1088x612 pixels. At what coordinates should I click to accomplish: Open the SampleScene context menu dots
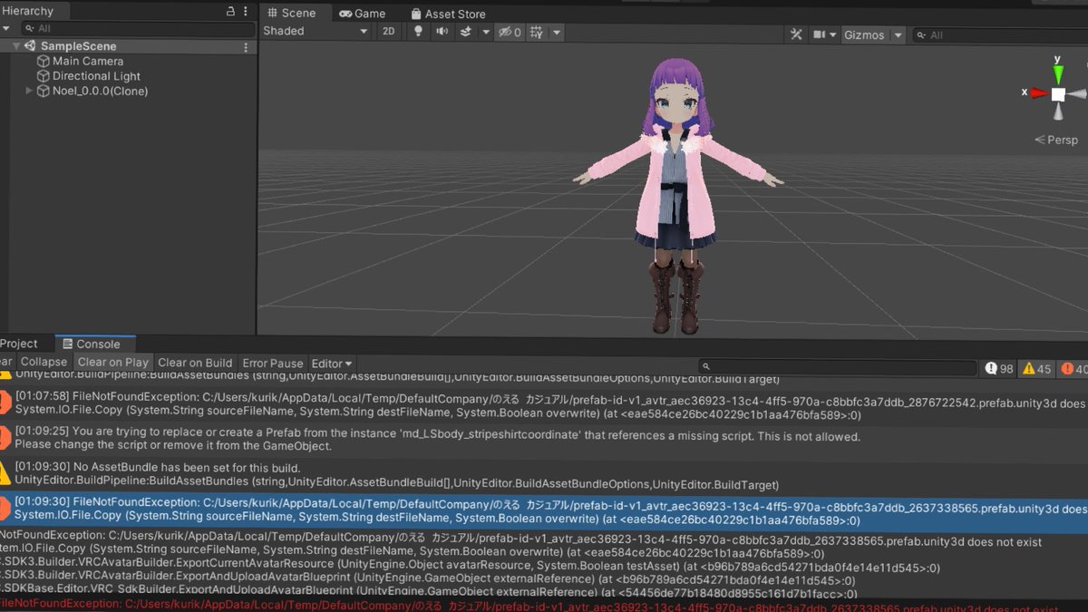[246, 46]
